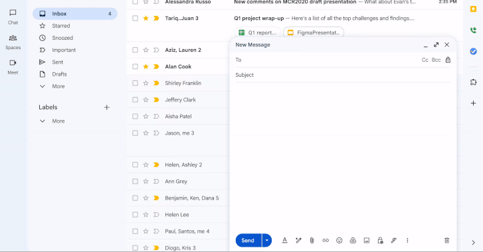Unstar the Tariq..Juan 3 conversation
483x252 pixels.
145,18
